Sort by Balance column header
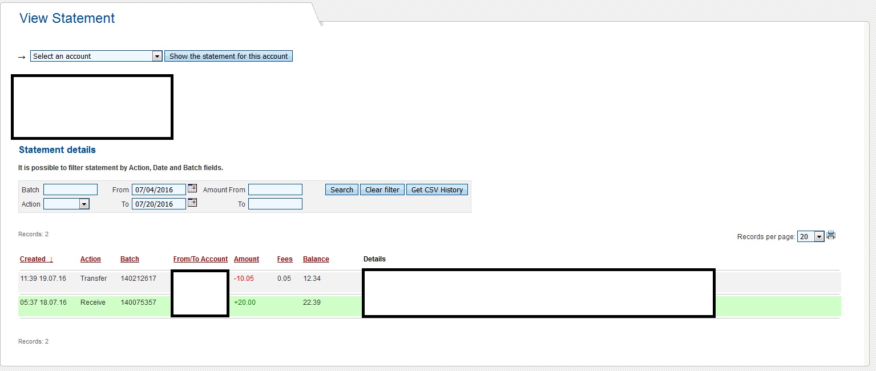Screen dimensions: 876x371 coord(316,259)
